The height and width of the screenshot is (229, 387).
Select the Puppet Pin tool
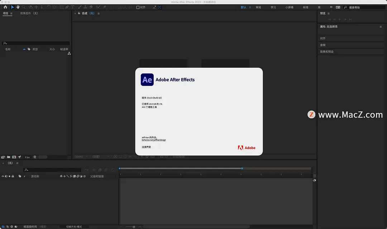pyautogui.click(x=105, y=7)
